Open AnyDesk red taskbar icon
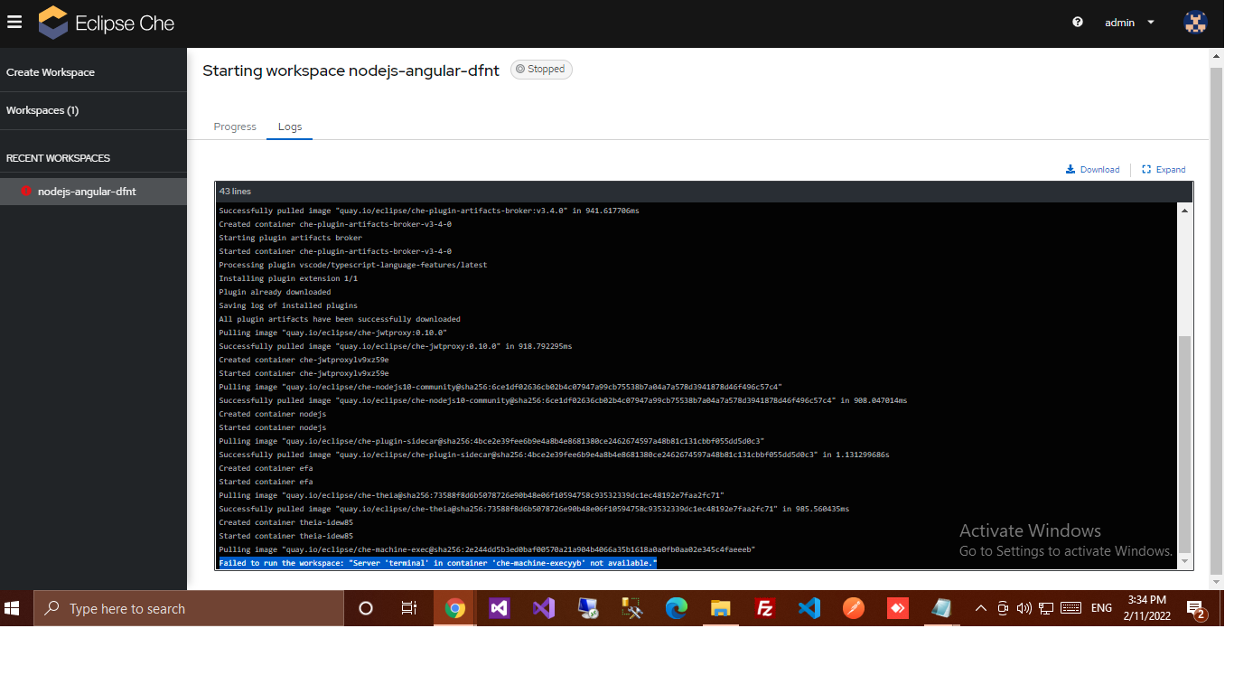 [897, 608]
